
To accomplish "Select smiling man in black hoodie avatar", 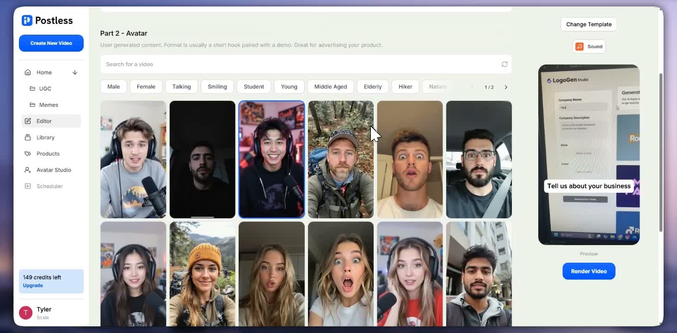I will tap(271, 159).
